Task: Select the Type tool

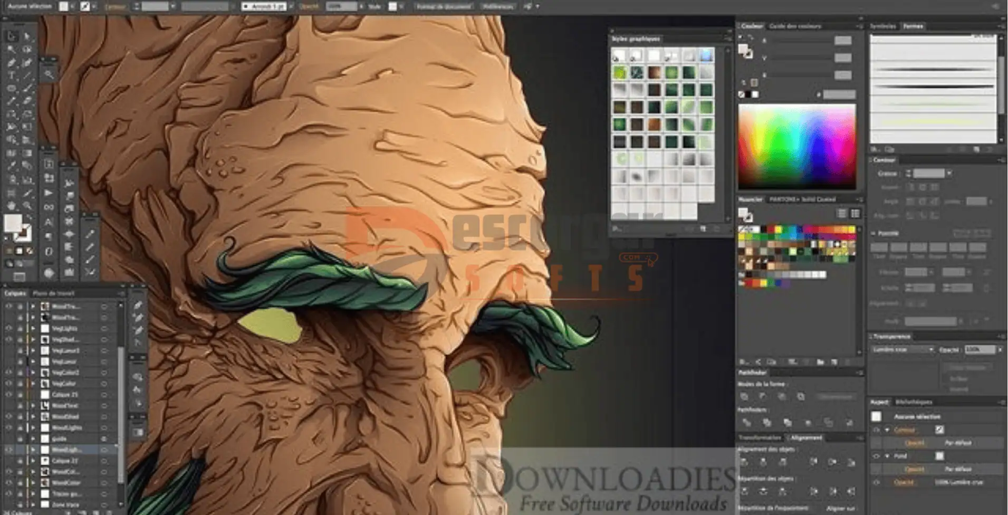Action: click(x=12, y=75)
